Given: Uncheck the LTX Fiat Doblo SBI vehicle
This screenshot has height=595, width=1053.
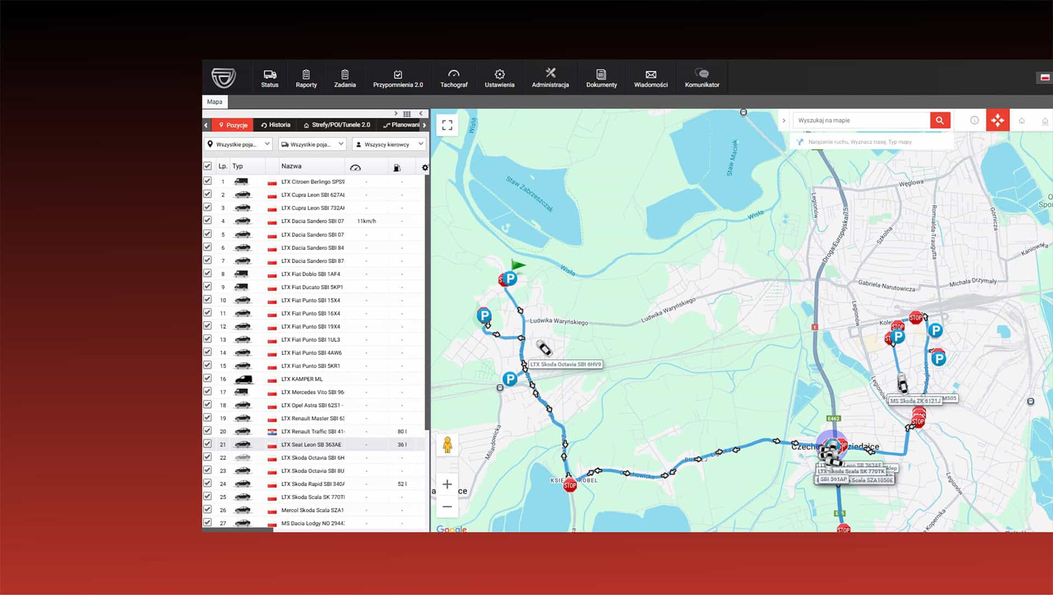Looking at the screenshot, I should [x=207, y=273].
